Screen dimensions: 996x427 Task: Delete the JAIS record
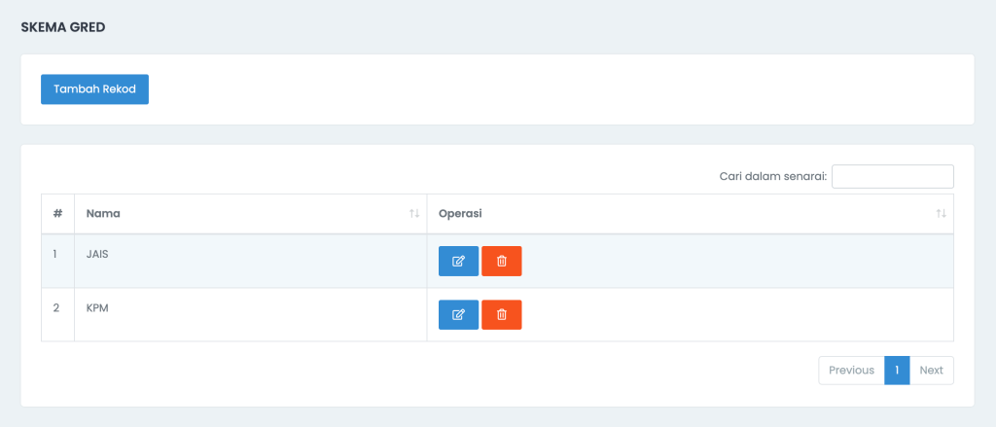coord(501,261)
